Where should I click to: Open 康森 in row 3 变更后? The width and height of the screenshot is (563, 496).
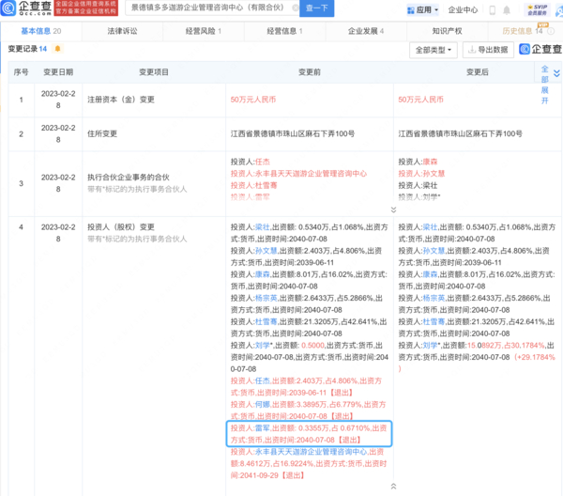430,162
